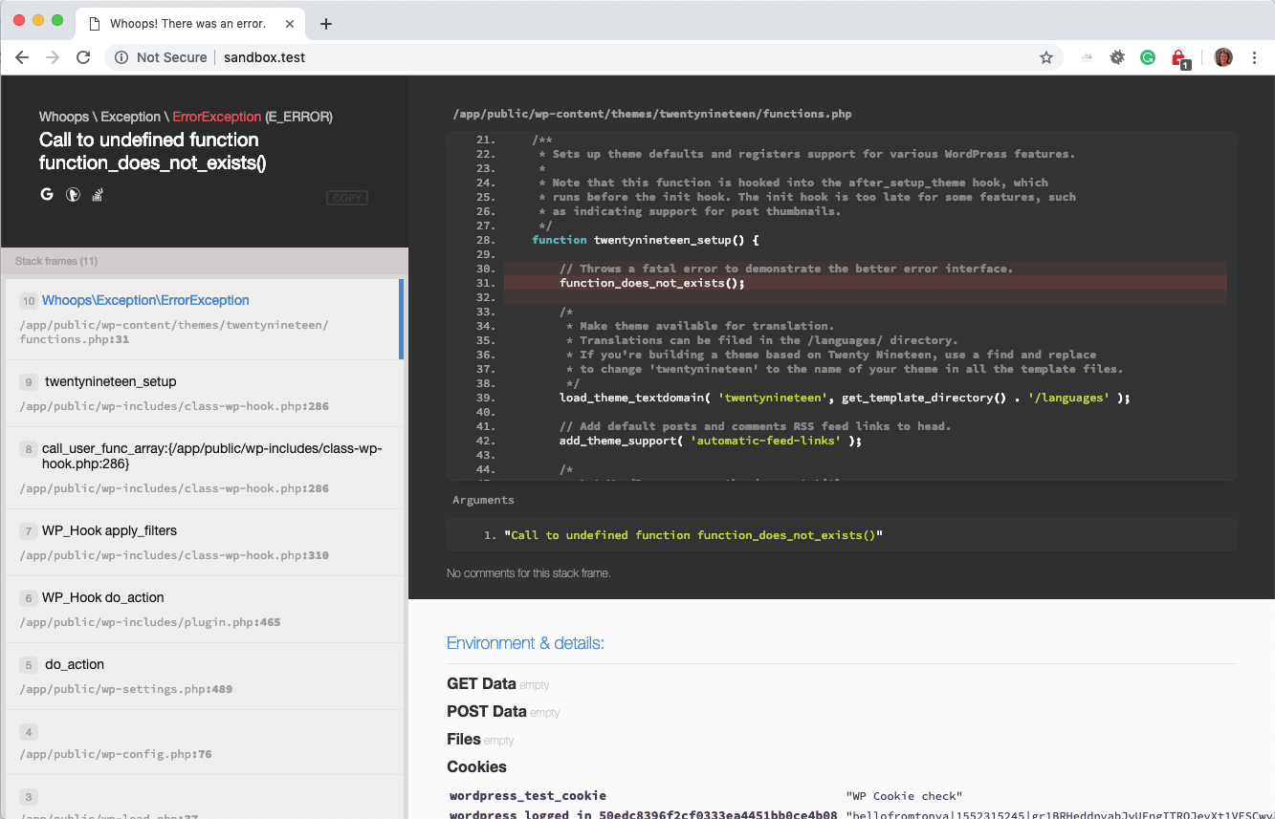Select stack frame 6 WP_Hook do_action
1275x819 pixels.
point(203,609)
